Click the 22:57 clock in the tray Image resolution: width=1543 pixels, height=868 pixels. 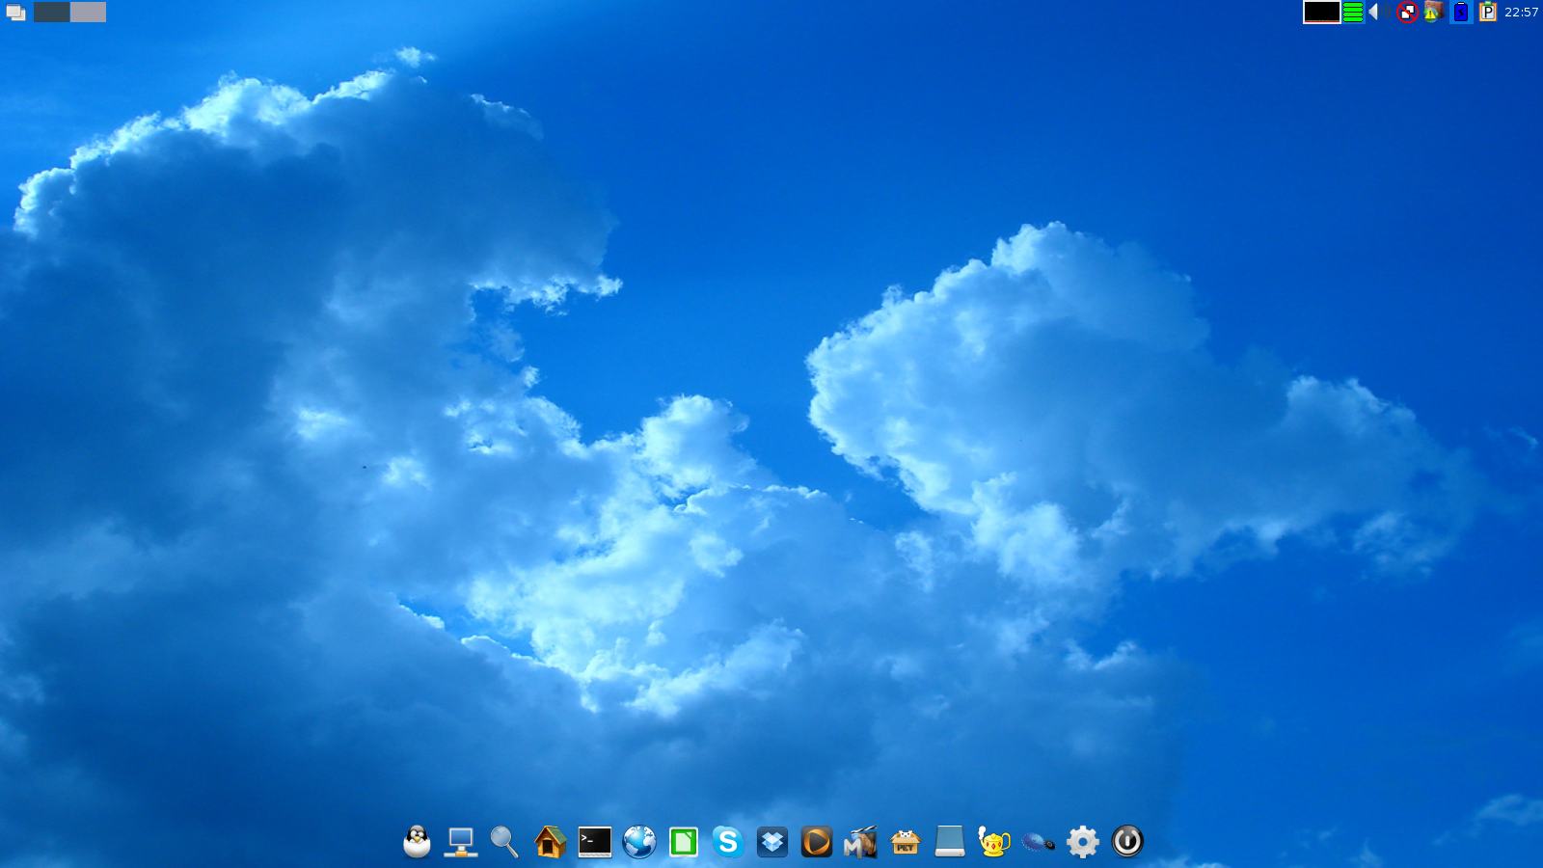1521,13
